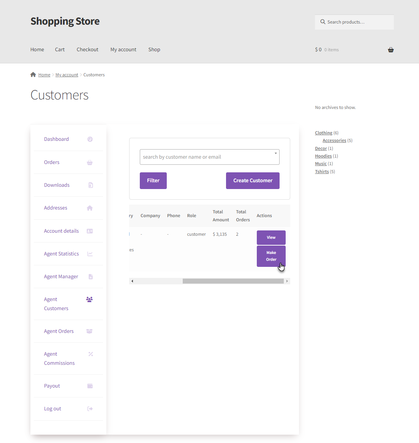Select Orders in account sidebar
419x443 pixels.
tap(52, 162)
